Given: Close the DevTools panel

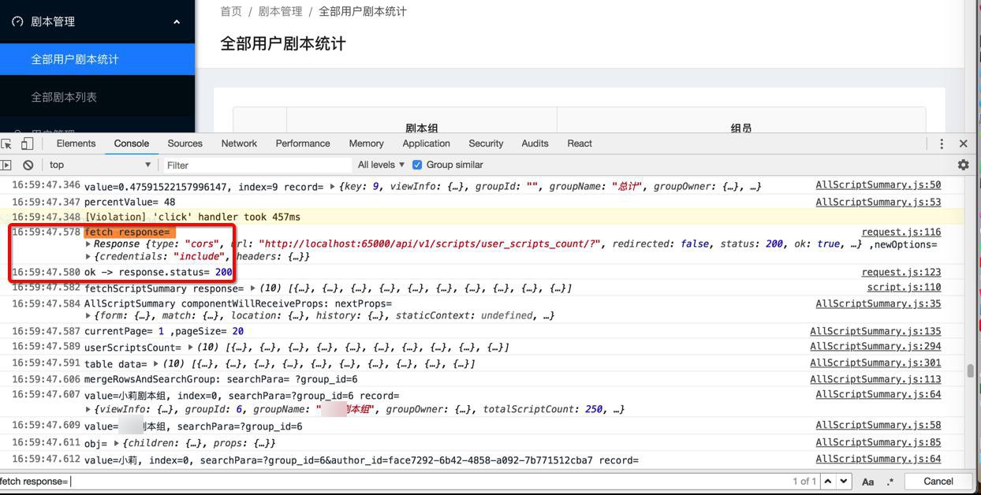Looking at the screenshot, I should (x=963, y=143).
